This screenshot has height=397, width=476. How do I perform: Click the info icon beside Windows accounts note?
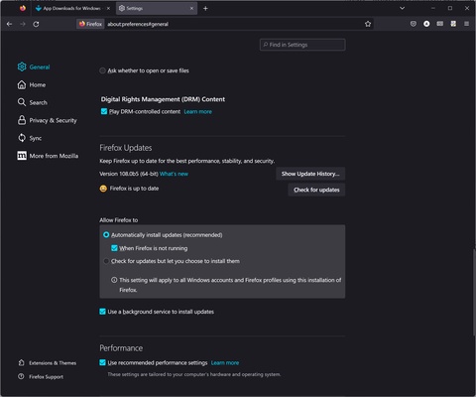pyautogui.click(x=114, y=280)
